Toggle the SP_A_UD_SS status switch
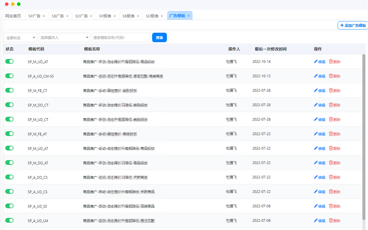The width and height of the screenshot is (368, 230). (10, 206)
